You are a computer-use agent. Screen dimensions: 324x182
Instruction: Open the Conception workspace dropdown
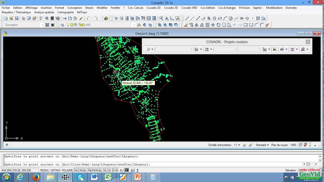pyautogui.click(x=42, y=25)
